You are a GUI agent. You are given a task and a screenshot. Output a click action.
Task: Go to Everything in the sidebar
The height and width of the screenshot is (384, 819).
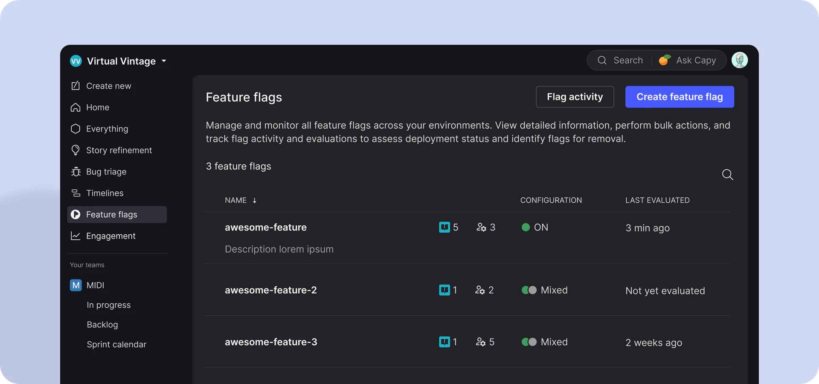[107, 129]
